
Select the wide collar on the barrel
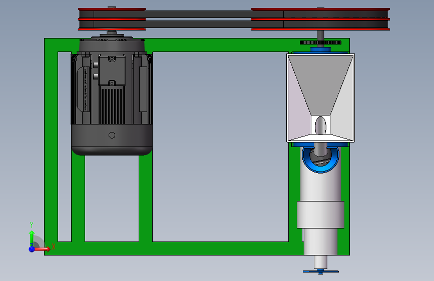pos(320,214)
